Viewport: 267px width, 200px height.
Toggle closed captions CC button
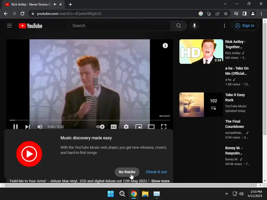114,127
